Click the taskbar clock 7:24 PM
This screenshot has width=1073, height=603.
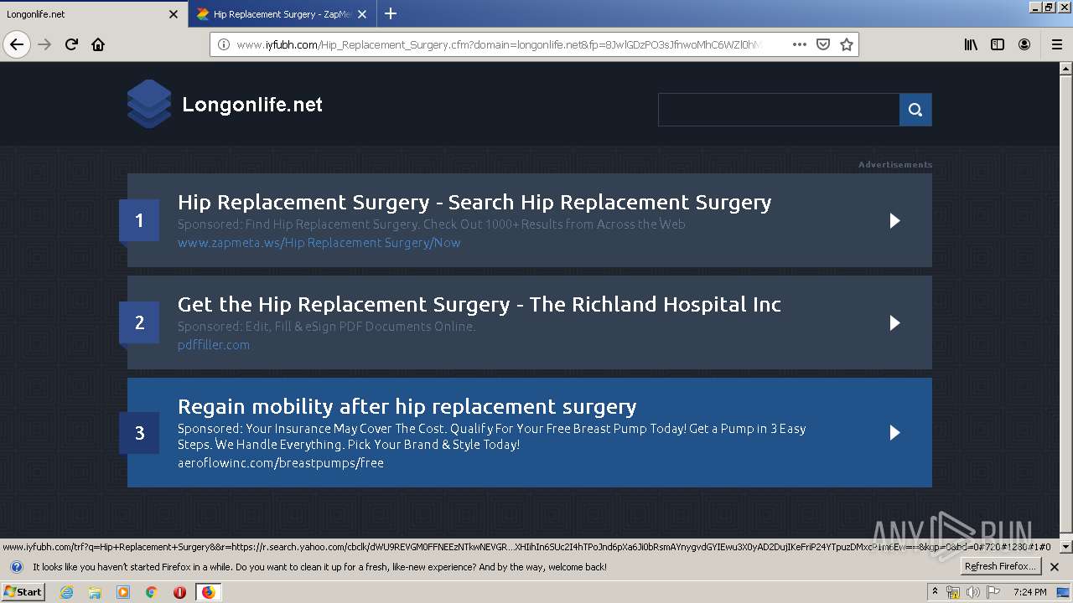[1029, 592]
